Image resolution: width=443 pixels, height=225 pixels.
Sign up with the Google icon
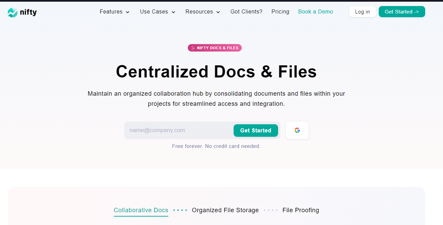[x=297, y=130]
